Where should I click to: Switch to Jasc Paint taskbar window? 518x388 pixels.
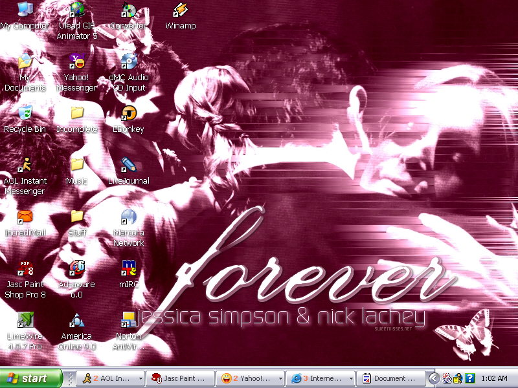[x=181, y=378]
